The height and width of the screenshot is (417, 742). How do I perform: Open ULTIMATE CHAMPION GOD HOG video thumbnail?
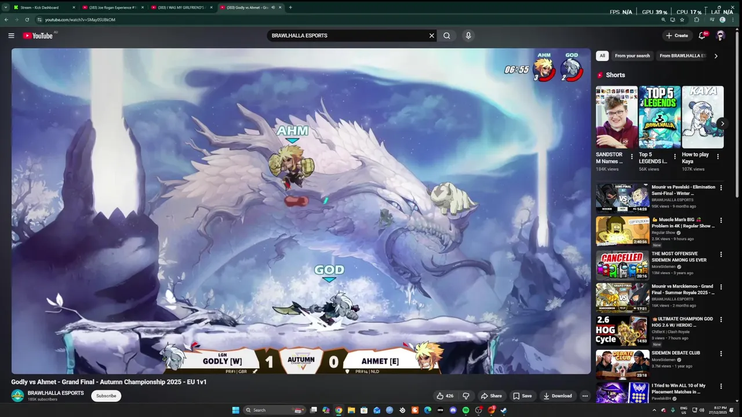[623, 331]
